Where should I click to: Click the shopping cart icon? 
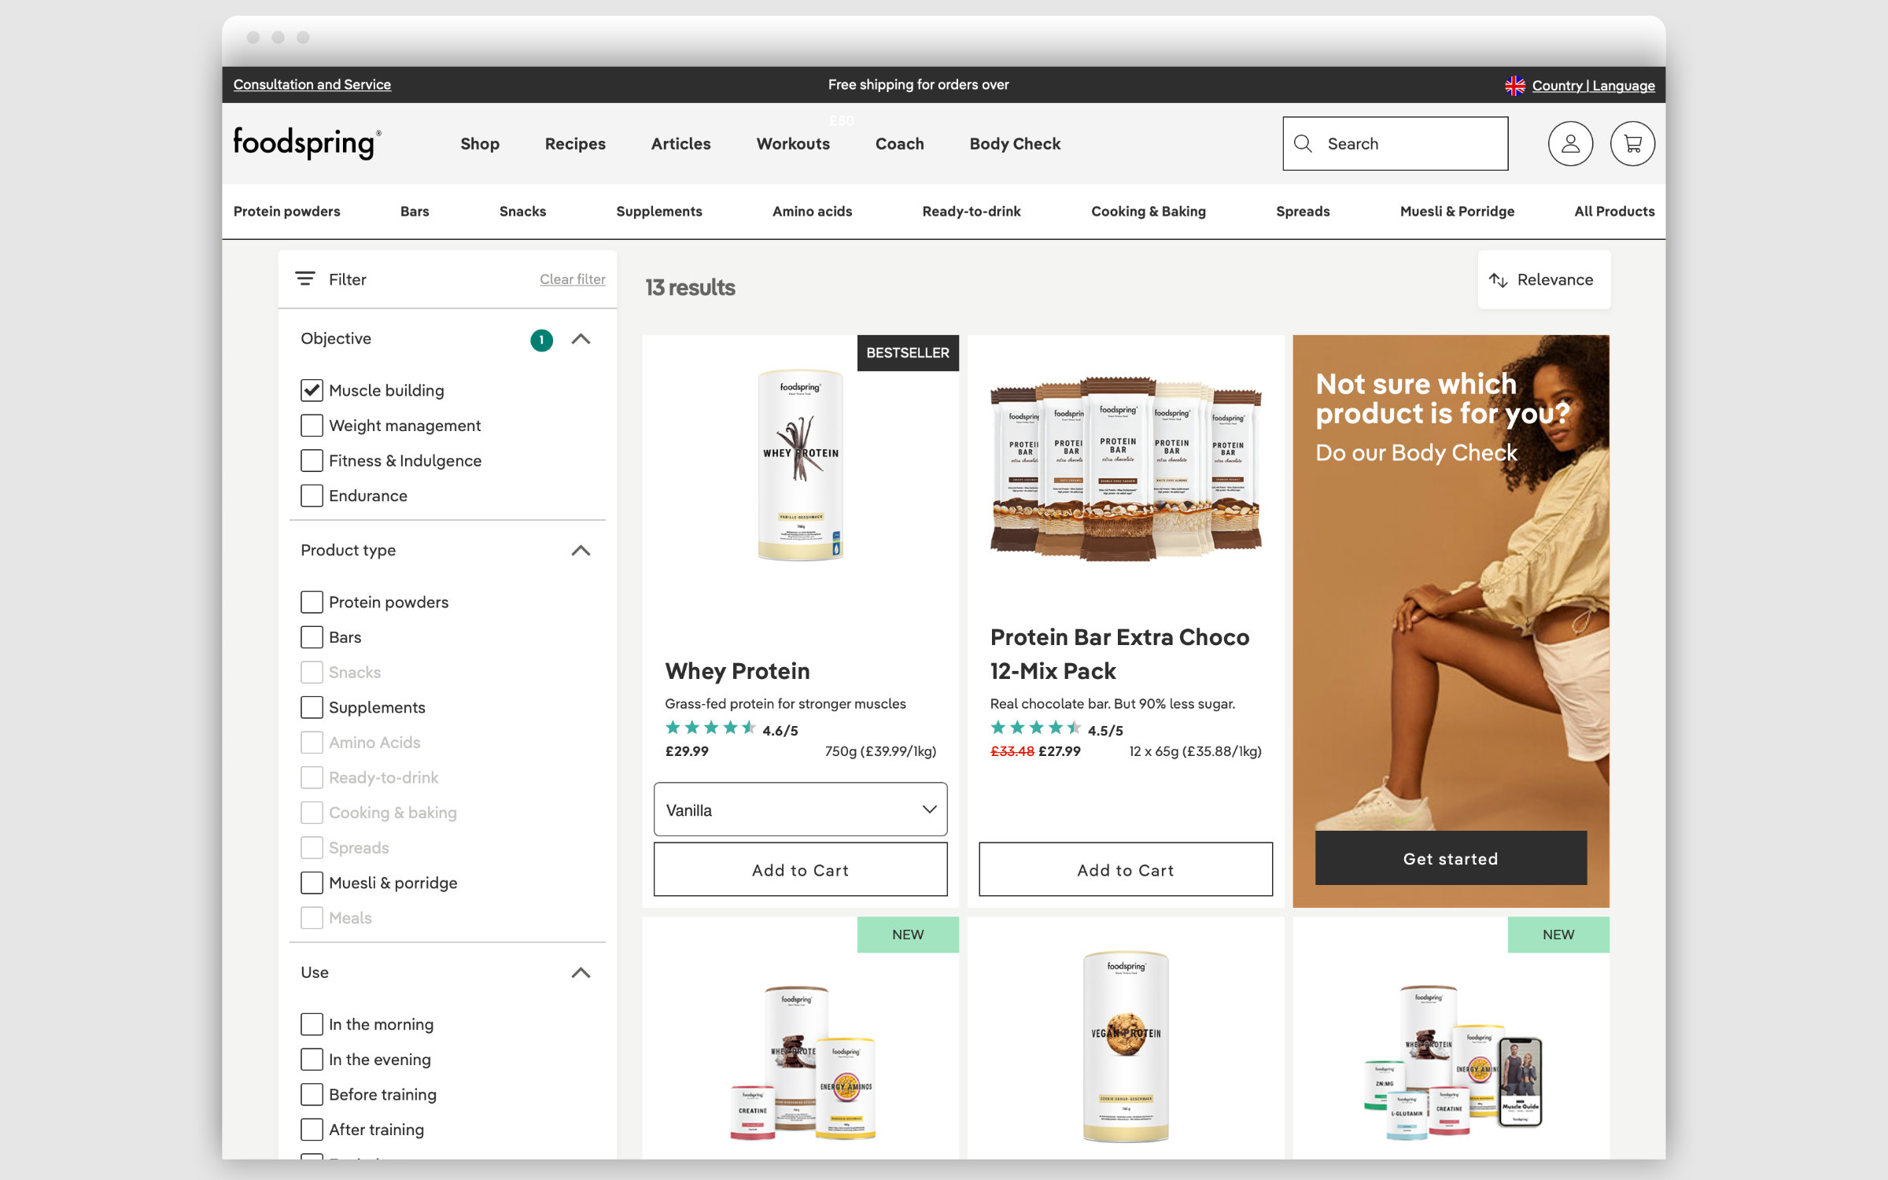pyautogui.click(x=1631, y=142)
